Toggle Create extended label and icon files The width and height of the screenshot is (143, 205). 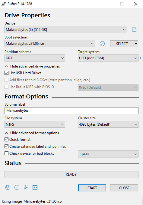pyautogui.click(x=7, y=147)
